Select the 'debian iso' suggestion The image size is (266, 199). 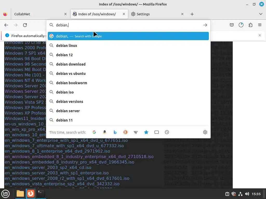pyautogui.click(x=128, y=92)
